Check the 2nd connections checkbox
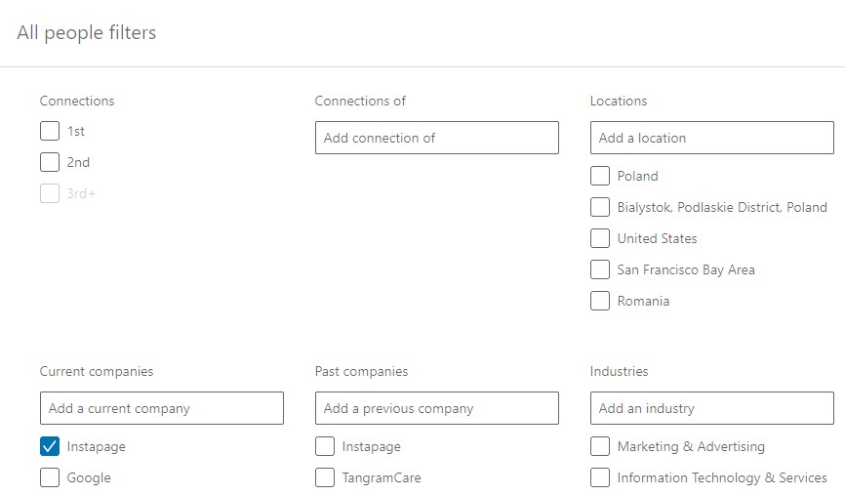The height and width of the screenshot is (495, 845). [50, 162]
